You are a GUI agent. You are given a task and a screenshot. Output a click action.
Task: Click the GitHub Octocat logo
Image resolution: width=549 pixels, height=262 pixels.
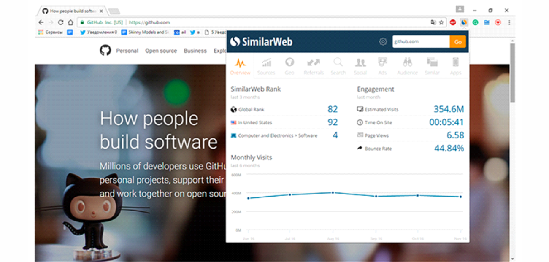[105, 51]
